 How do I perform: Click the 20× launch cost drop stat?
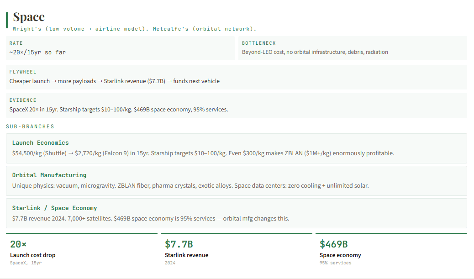point(82,250)
